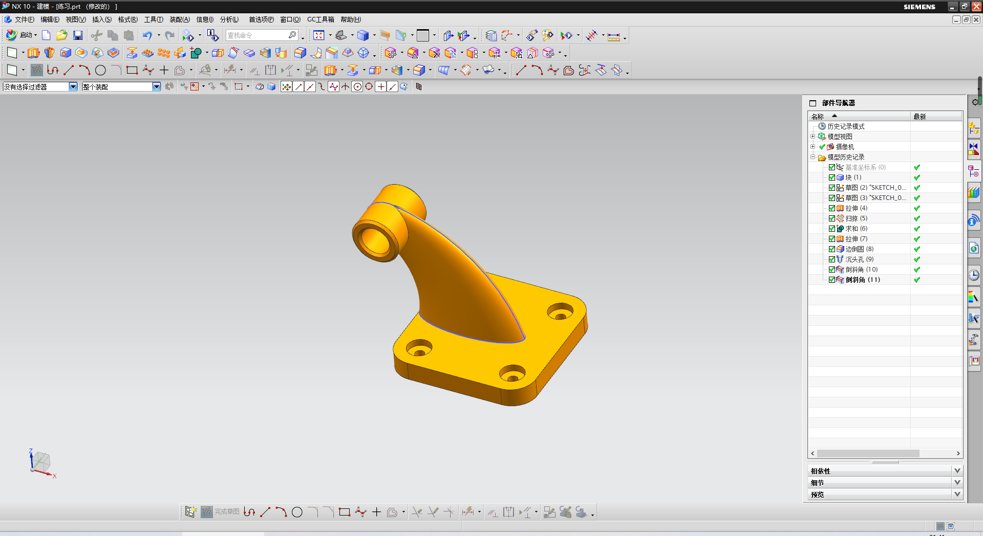Click navigator scrollbar right arrow
Screen dimensions: 983x536
pos(958,454)
